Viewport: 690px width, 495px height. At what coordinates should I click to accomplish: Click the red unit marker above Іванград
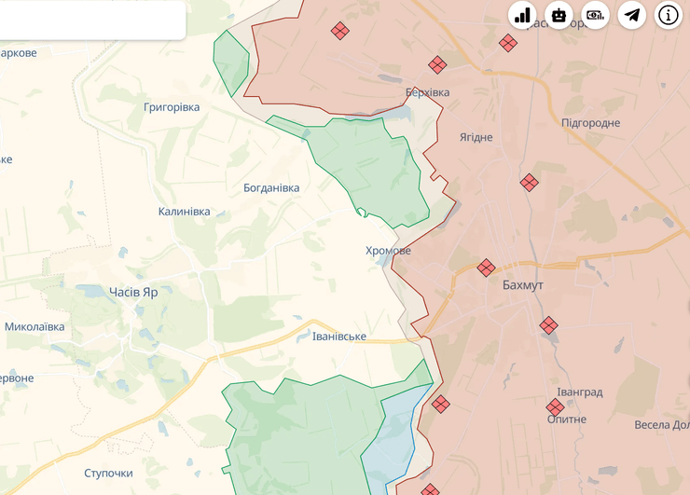(x=556, y=407)
